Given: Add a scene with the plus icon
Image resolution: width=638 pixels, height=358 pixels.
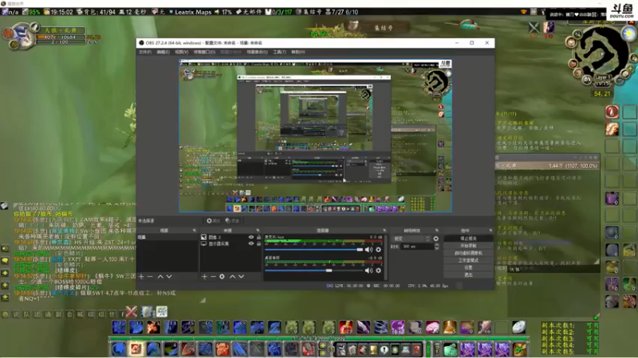Looking at the screenshot, I should click(141, 276).
